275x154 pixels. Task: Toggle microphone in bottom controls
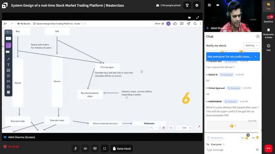tap(76, 148)
